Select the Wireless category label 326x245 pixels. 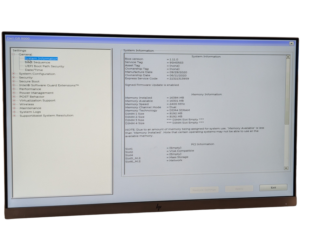27,104
